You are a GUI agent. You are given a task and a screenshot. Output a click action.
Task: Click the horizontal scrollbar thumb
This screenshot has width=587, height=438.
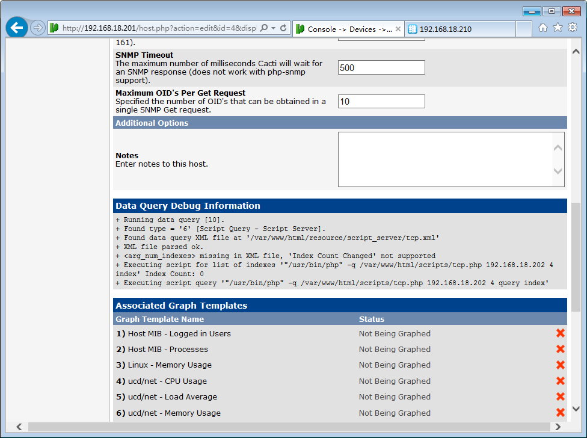pos(289,427)
